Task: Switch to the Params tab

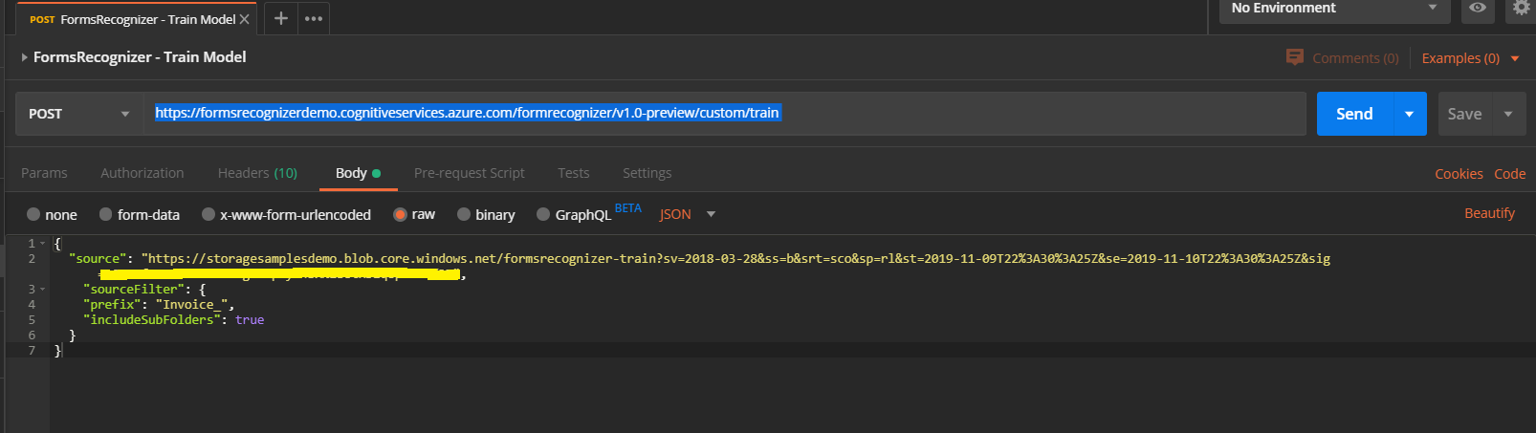Action: 44,173
